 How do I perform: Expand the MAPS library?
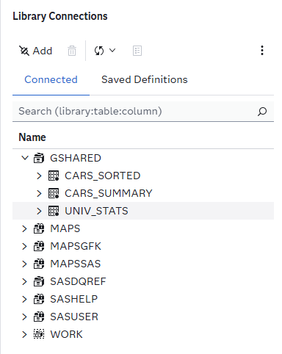coord(24,228)
